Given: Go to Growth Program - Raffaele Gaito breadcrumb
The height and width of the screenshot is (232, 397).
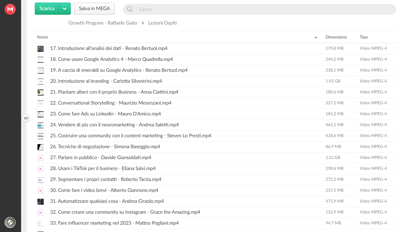Looking at the screenshot, I should point(103,23).
